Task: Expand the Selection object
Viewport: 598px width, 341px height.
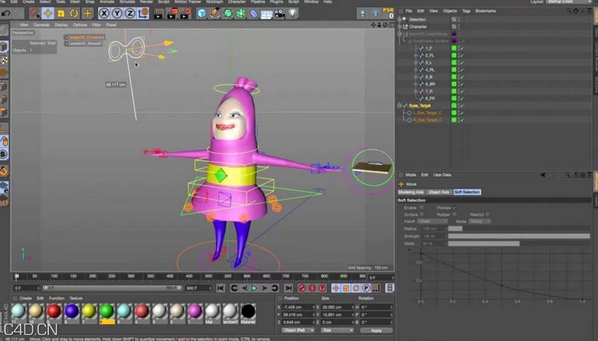Action: click(400, 19)
